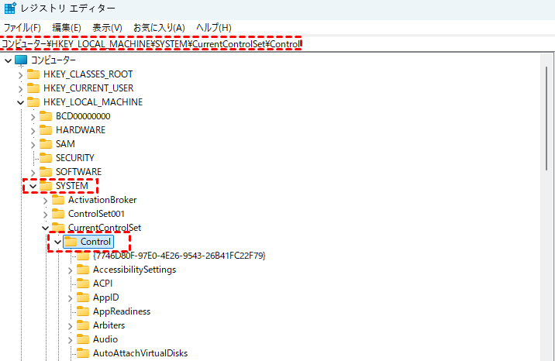
Task: Click the SECURITY key folder icon
Action: [46, 158]
